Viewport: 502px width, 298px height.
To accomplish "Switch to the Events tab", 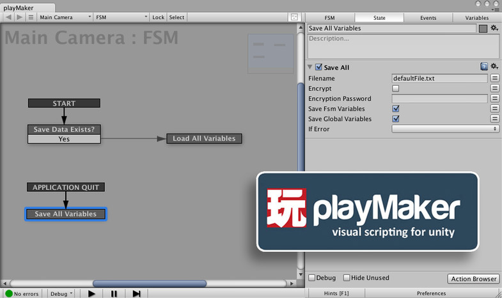I will 428,18.
